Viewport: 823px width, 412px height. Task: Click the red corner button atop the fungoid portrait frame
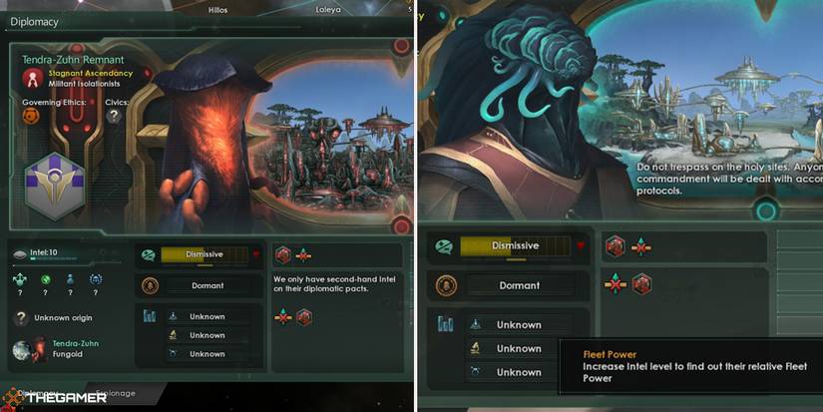coord(402,46)
